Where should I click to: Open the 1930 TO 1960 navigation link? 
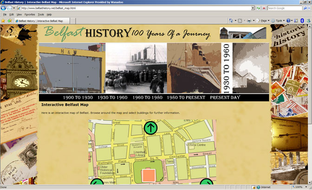coord(112,98)
